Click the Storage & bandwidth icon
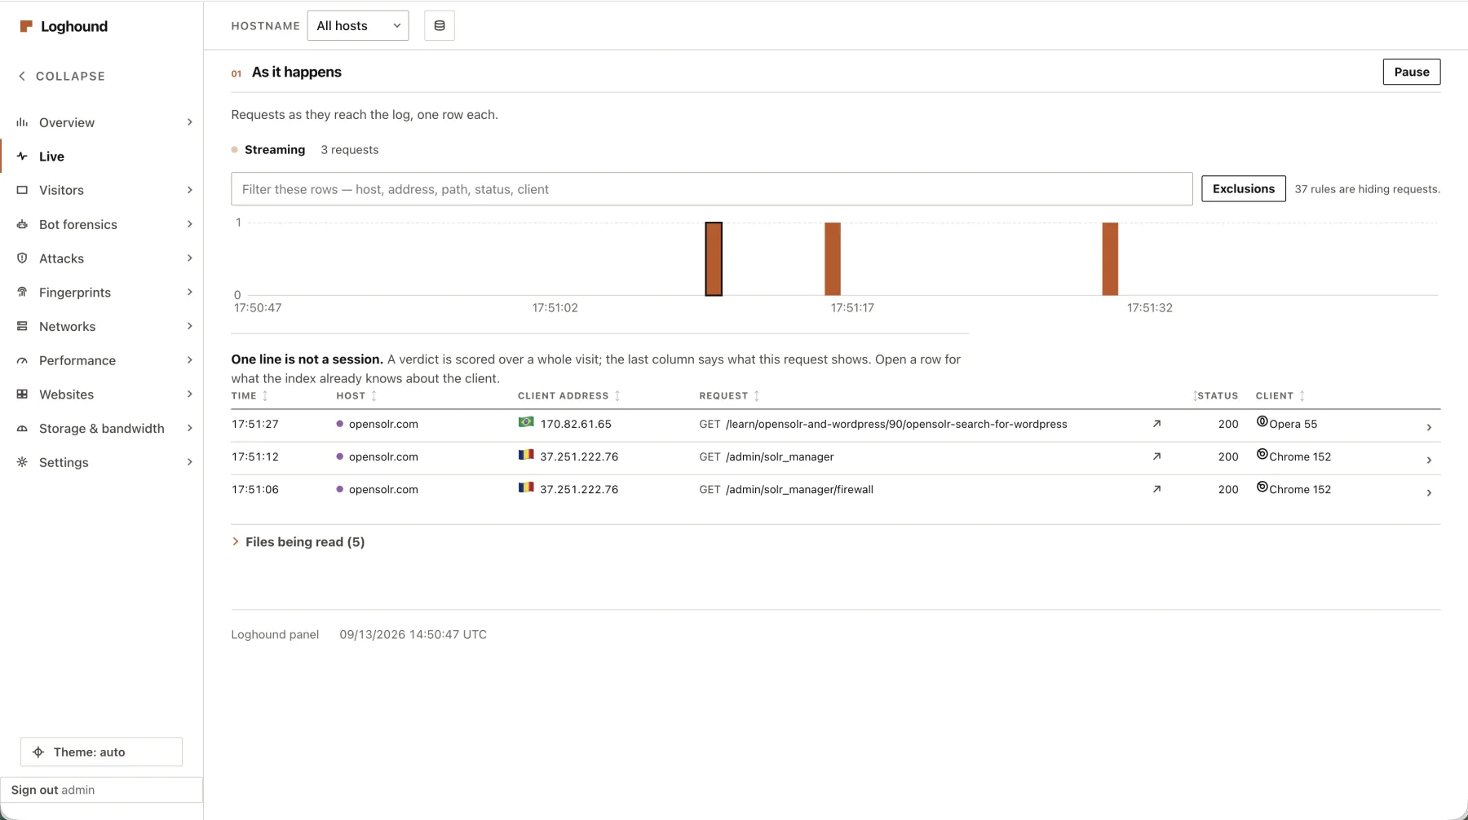1468x820 pixels. coord(22,428)
